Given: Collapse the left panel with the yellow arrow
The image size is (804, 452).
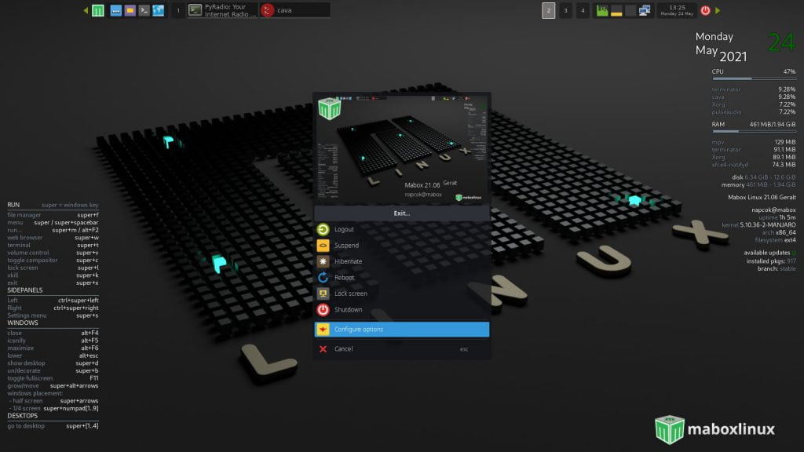Looking at the screenshot, I should click(x=86, y=10).
